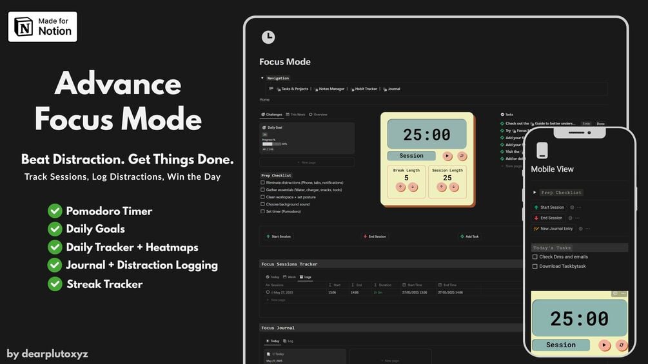Image resolution: width=648 pixels, height=364 pixels.
Task: Select Week tab in Focus Sessions Tracker
Action: pyautogui.click(x=290, y=277)
